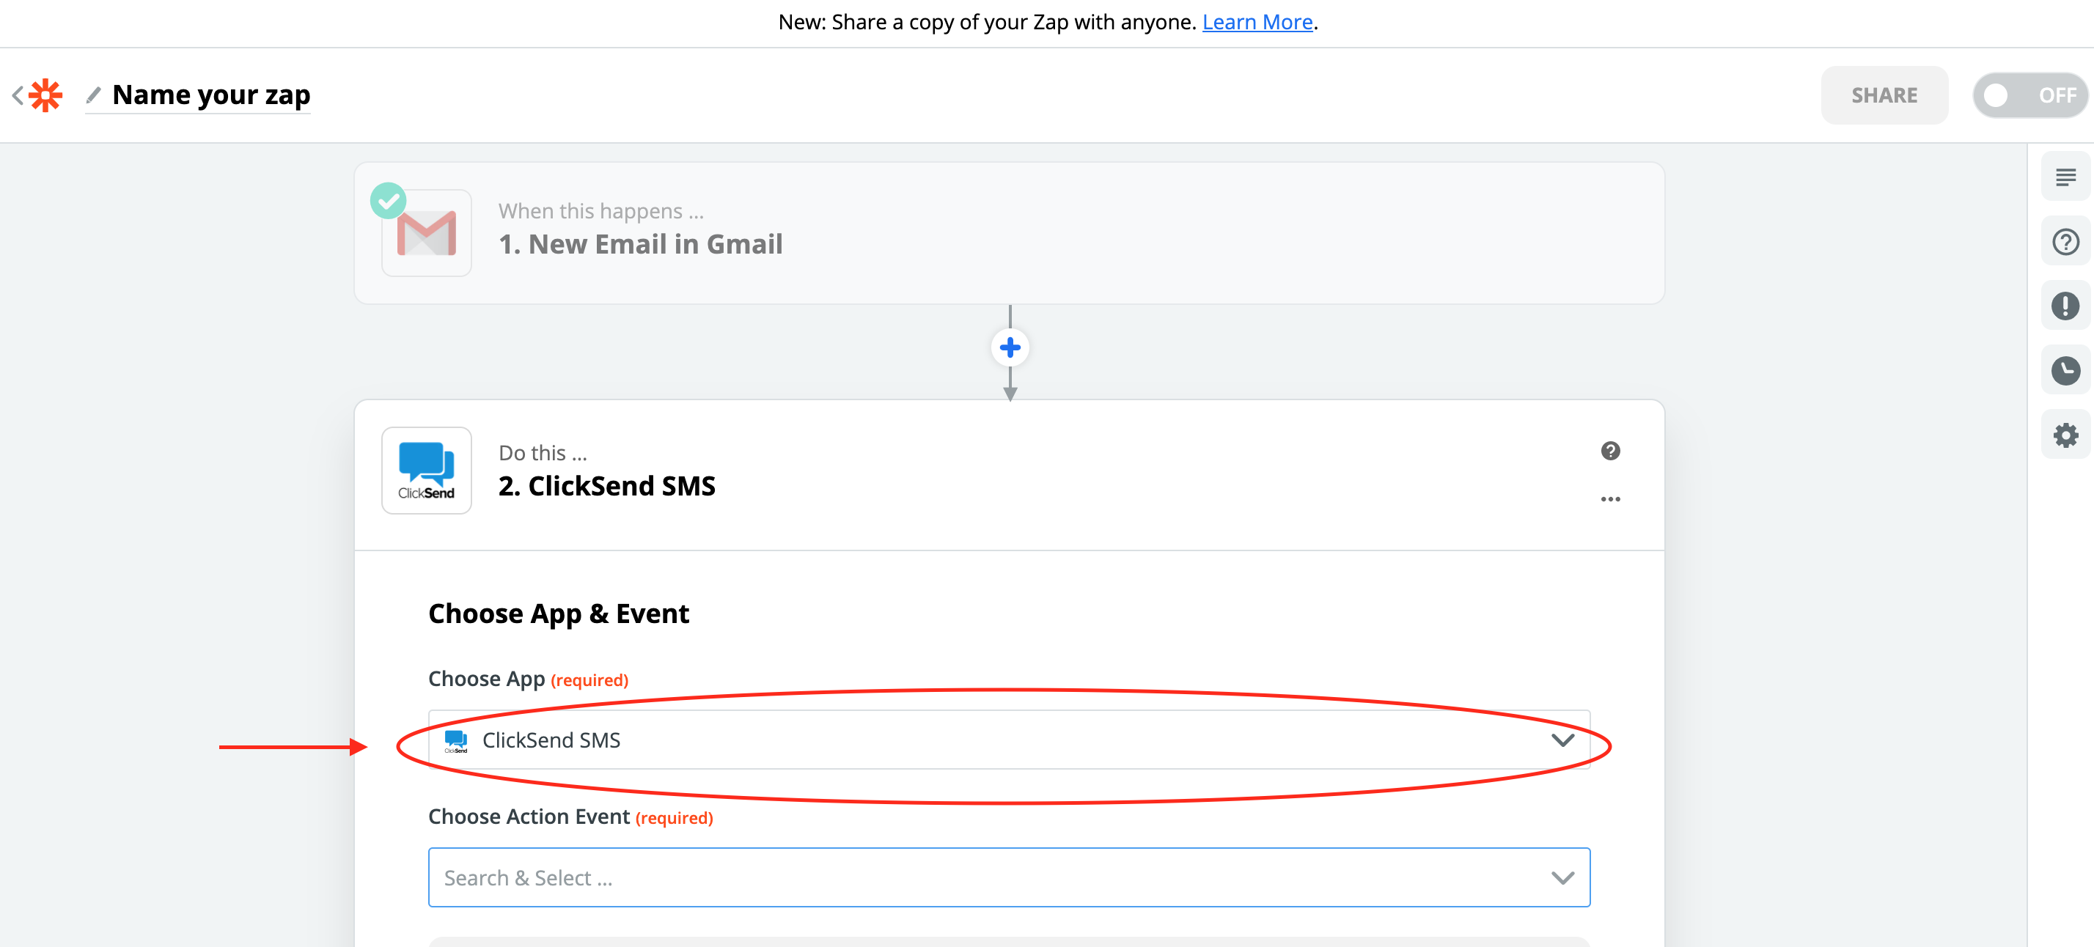Click the 'Choose App & Event' heading

coord(559,613)
